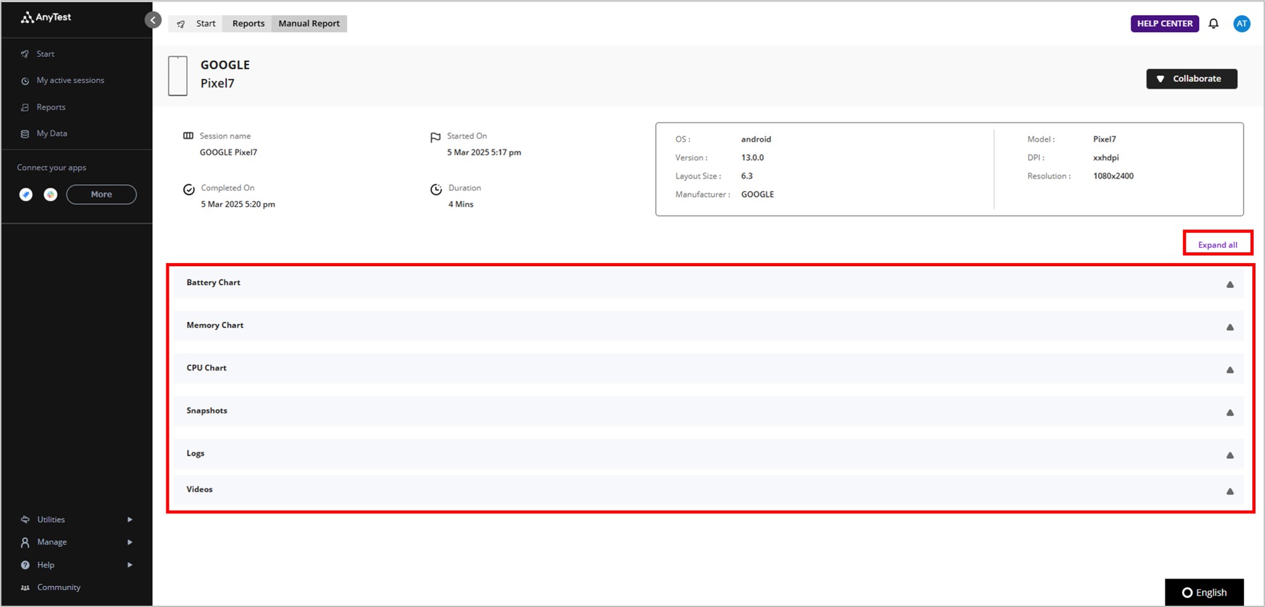Image resolution: width=1265 pixels, height=607 pixels.
Task: Toggle the Videos section arrow
Action: click(1230, 491)
